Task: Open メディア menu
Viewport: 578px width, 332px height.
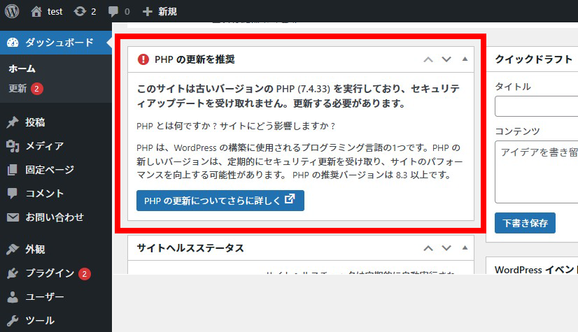Action: click(56, 146)
